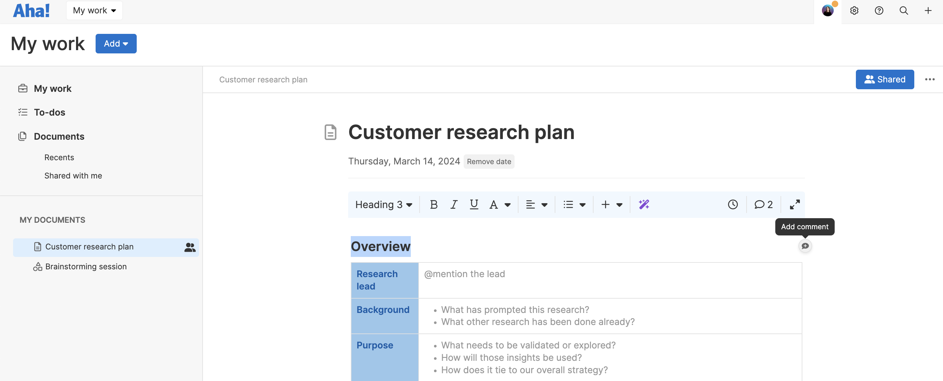Click the document icon beside the title
The height and width of the screenshot is (381, 943).
(x=330, y=132)
